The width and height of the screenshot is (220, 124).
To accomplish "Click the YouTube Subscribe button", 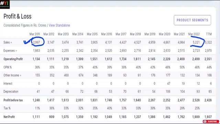I will pos(211,121).
